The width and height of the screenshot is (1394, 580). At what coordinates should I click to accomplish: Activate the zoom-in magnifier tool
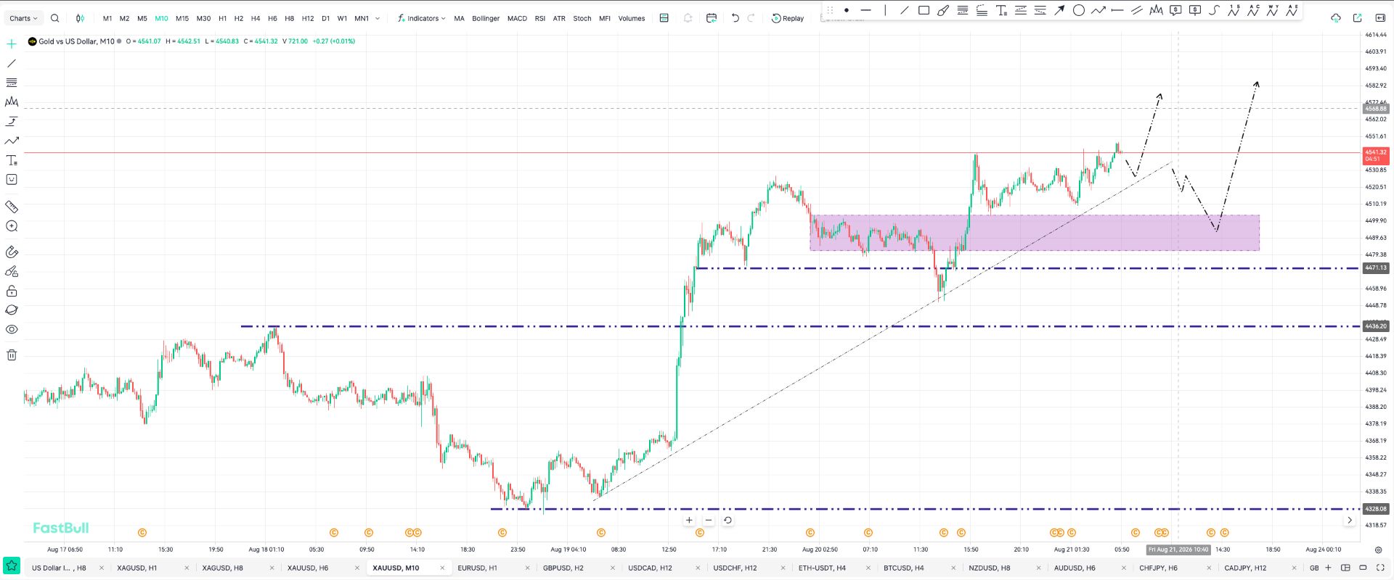12,226
